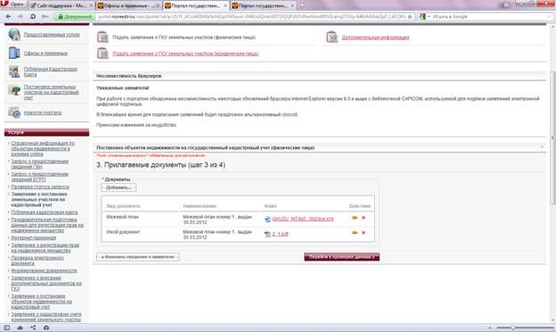Click the 'Добавить...' documents button
This screenshot has height=332, width=556.
(x=119, y=187)
